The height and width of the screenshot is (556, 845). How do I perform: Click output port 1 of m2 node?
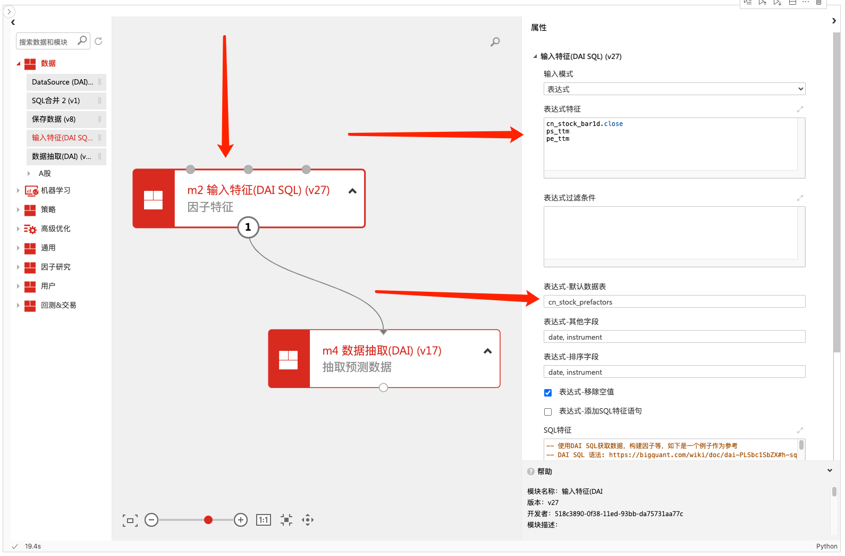(248, 227)
